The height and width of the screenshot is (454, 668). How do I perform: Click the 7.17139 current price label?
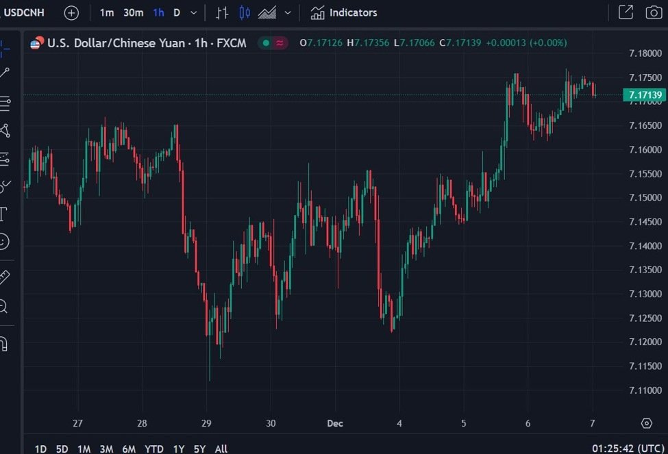click(x=644, y=94)
